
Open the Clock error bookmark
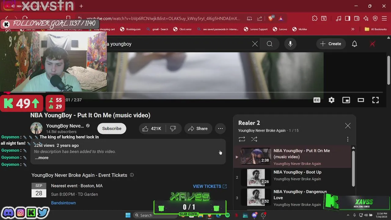(182, 29)
